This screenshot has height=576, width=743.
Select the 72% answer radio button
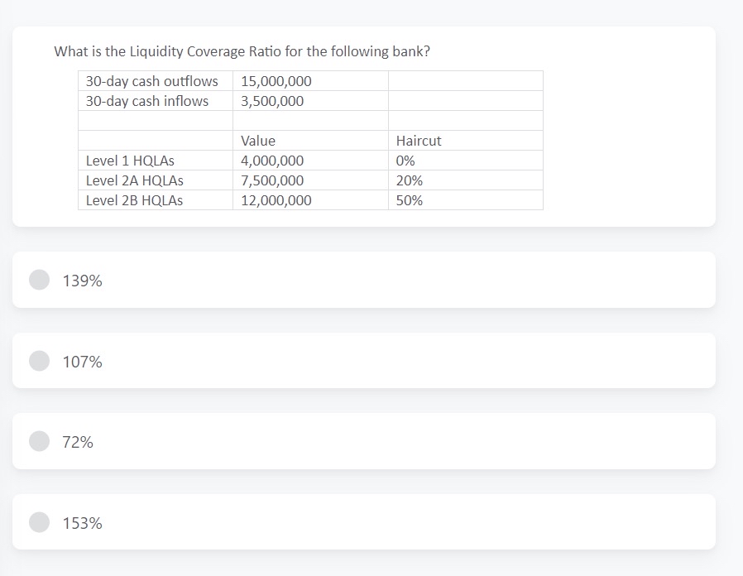(x=39, y=442)
